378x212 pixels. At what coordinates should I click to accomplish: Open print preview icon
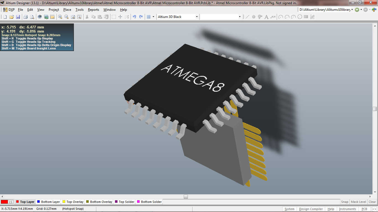pos(32,17)
